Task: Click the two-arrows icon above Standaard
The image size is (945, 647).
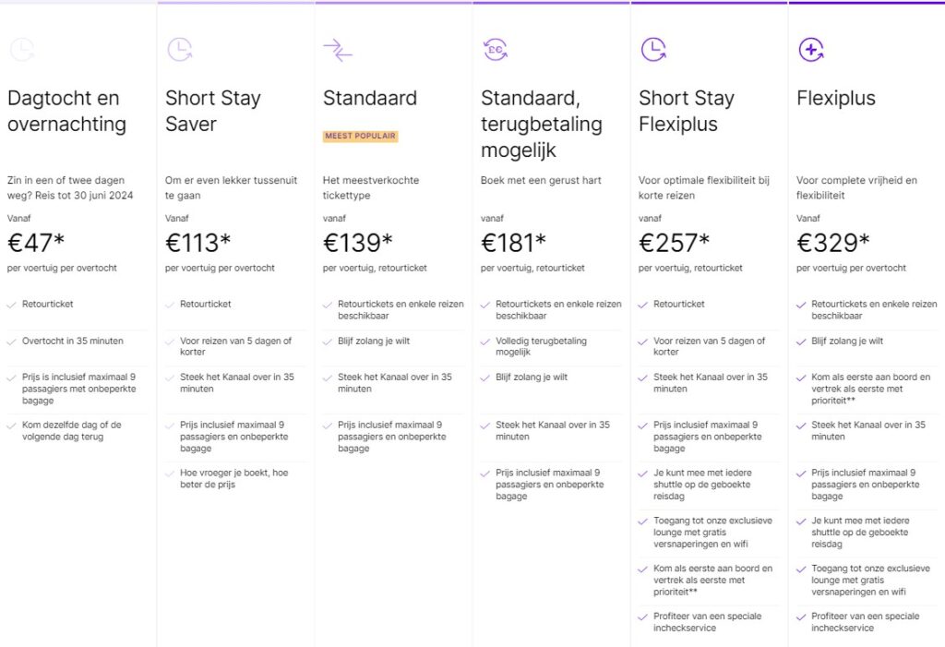Action: pyautogui.click(x=338, y=50)
